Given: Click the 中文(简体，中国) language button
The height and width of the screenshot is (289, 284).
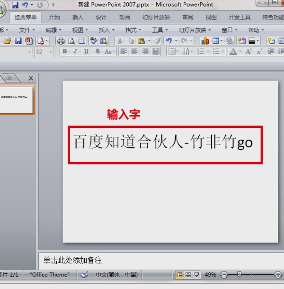Looking at the screenshot, I should pyautogui.click(x=116, y=275).
